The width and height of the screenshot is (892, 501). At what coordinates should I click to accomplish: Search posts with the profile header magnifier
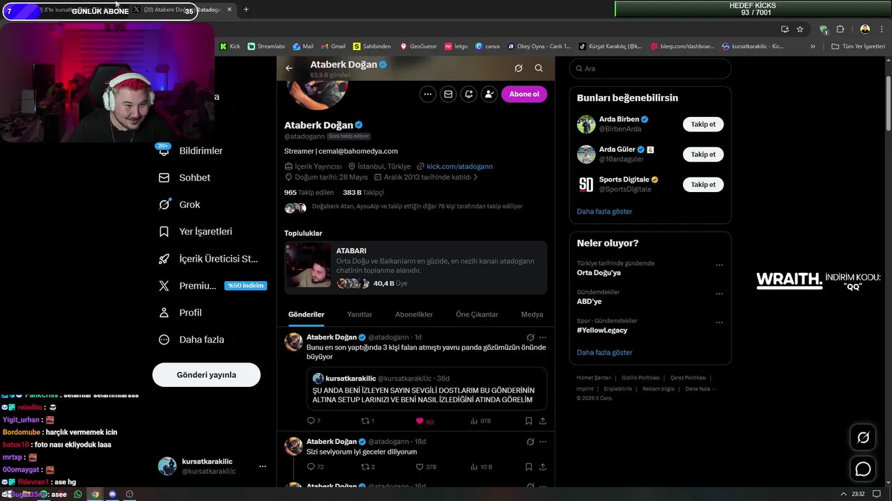(x=539, y=68)
